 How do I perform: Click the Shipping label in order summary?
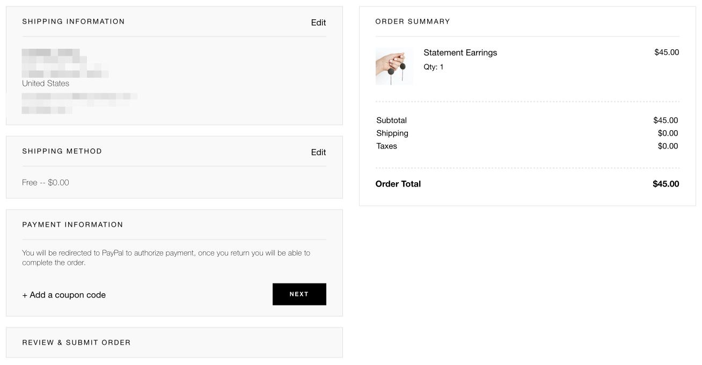pyautogui.click(x=392, y=133)
